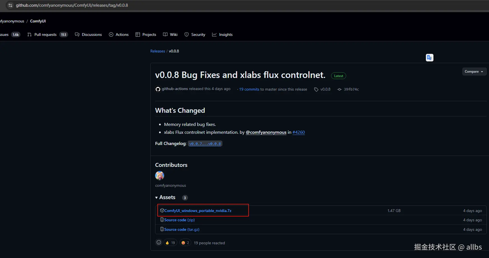Click the commit 39fb74c icon
The width and height of the screenshot is (489, 258).
click(x=339, y=89)
